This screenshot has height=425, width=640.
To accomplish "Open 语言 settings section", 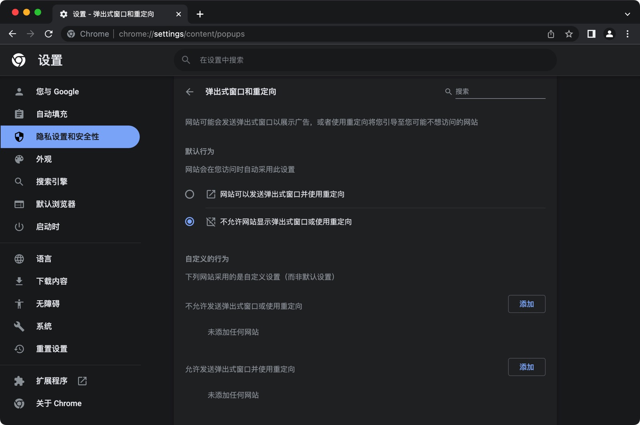I will (70, 259).
